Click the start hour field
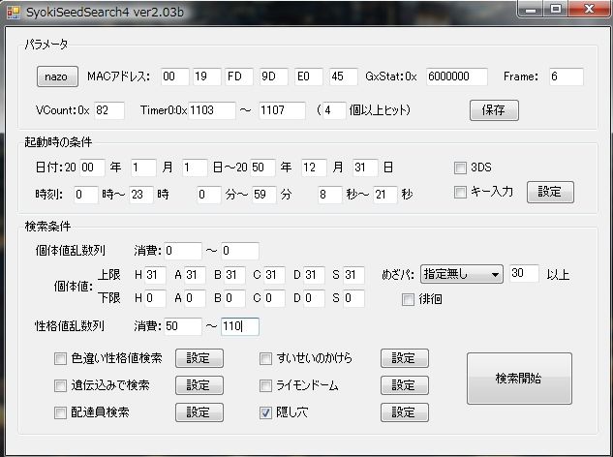Screen dimensions: 613x457 coord(85,195)
